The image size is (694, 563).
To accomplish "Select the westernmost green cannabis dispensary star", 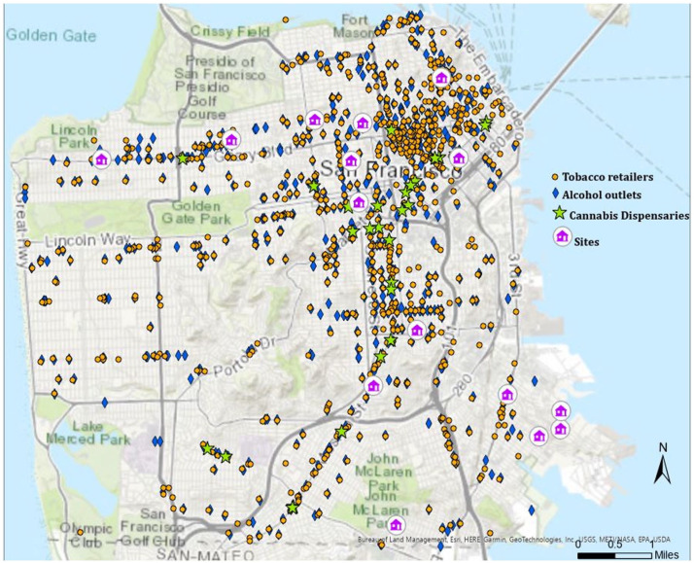I will click(183, 158).
